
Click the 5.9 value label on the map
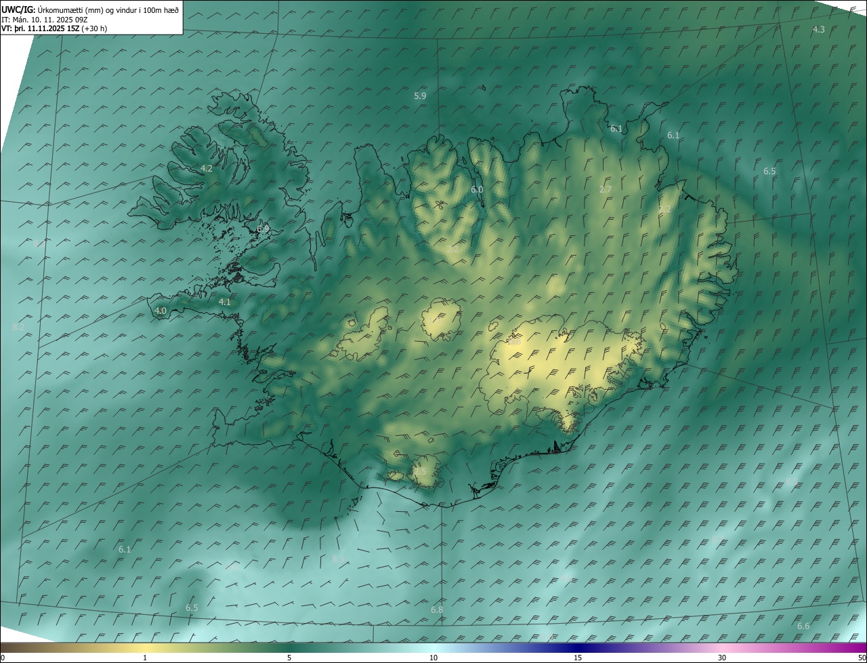click(x=420, y=96)
